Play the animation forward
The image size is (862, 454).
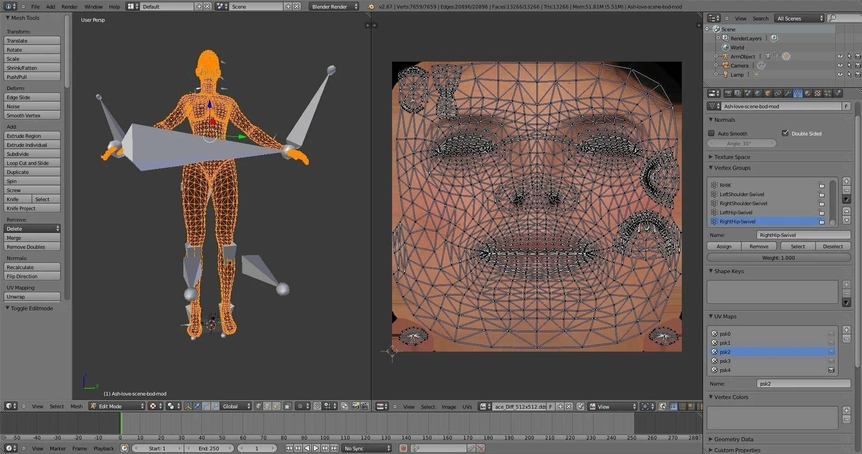click(316, 448)
